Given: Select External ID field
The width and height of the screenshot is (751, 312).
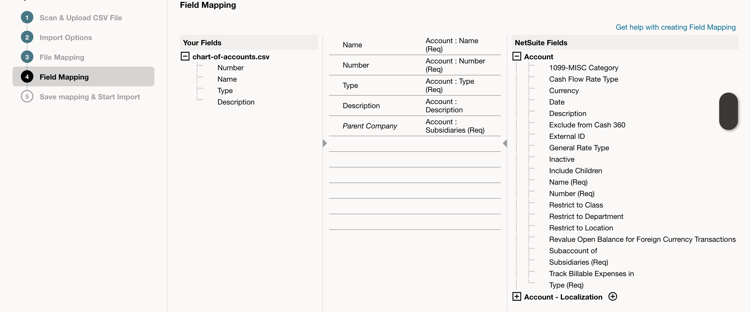Looking at the screenshot, I should coord(567,136).
